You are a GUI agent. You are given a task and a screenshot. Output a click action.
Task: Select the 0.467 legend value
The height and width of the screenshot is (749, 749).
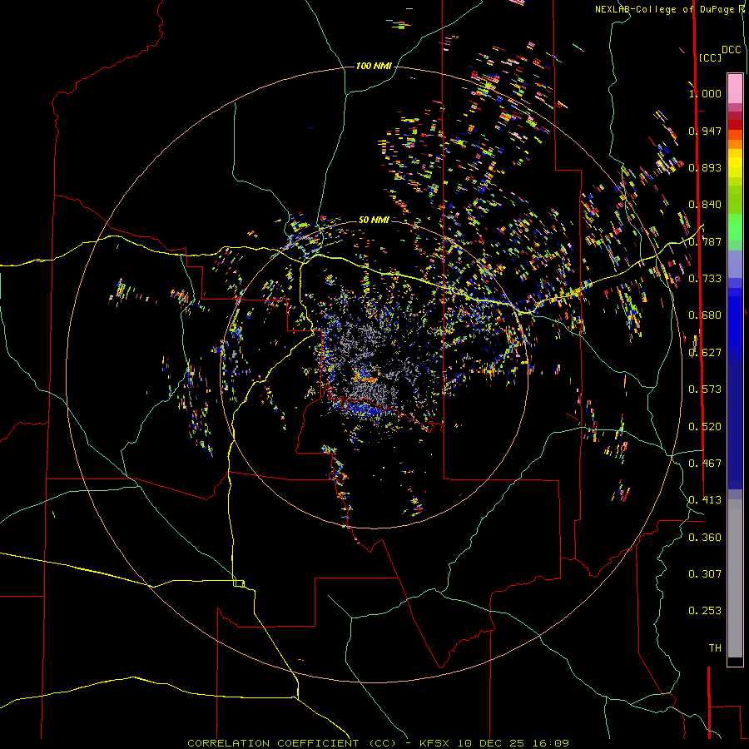pos(705,464)
